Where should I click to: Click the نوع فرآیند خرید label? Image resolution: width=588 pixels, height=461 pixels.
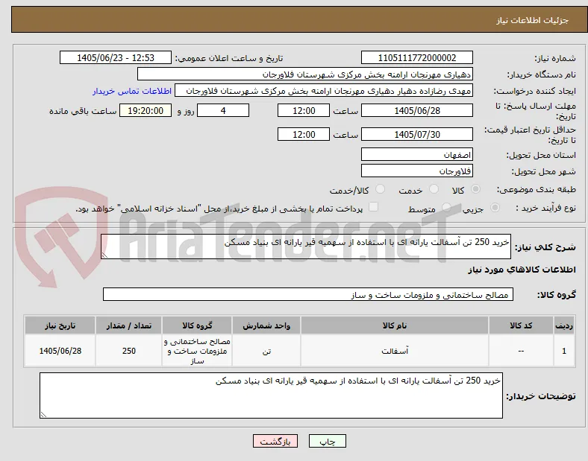545,208
